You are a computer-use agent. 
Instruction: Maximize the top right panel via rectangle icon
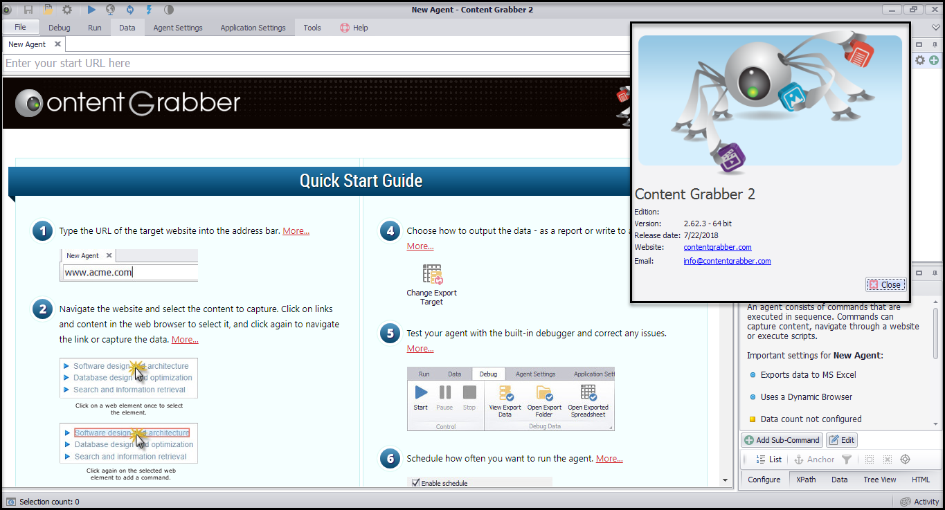pos(919,44)
